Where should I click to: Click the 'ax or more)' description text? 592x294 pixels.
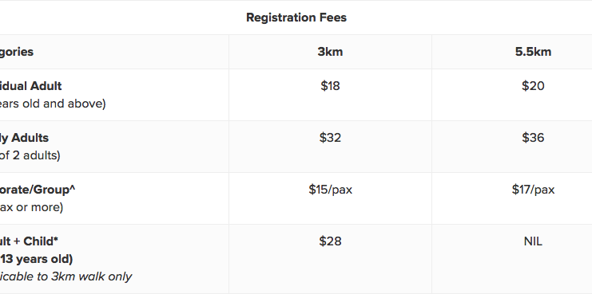[31, 207]
